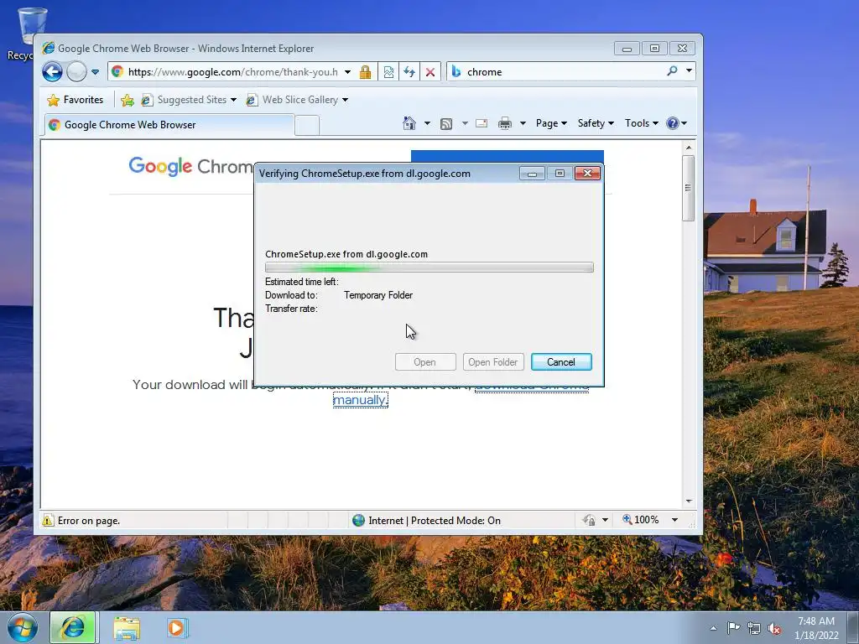
Task: Click the Refresh page icon
Action: coord(409,72)
